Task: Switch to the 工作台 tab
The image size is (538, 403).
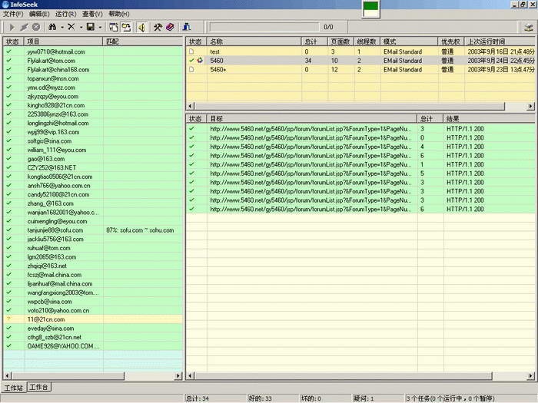Action: pyautogui.click(x=39, y=387)
